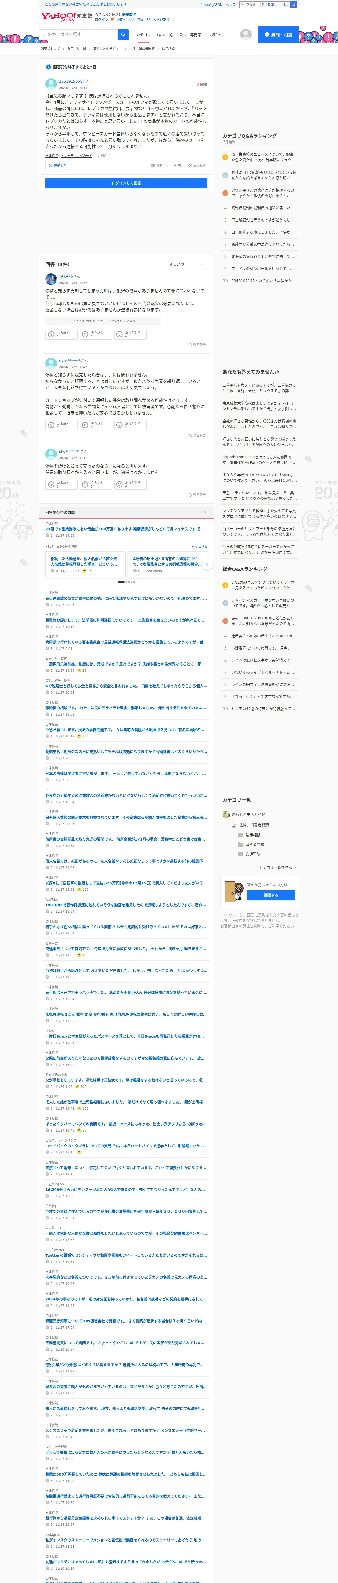Image resolution: width=338 pixels, height=1583 pixels.
Task: Click the ログインして回答 button
Action: click(x=126, y=183)
